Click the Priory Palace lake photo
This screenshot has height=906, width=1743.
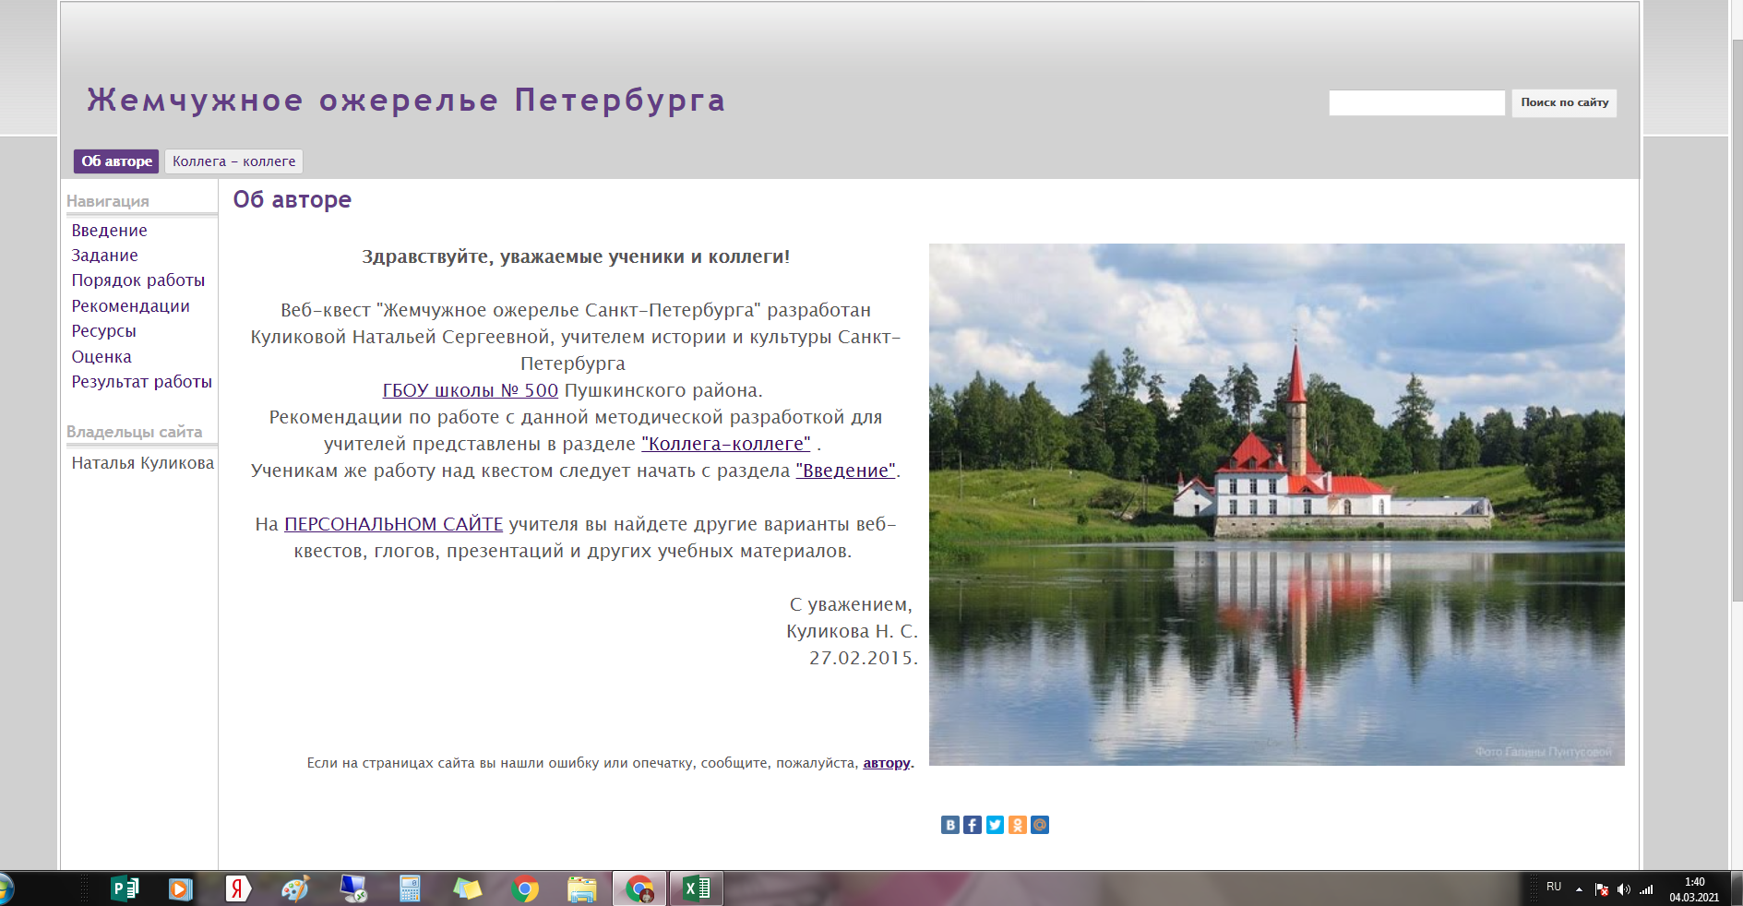pos(1276,504)
